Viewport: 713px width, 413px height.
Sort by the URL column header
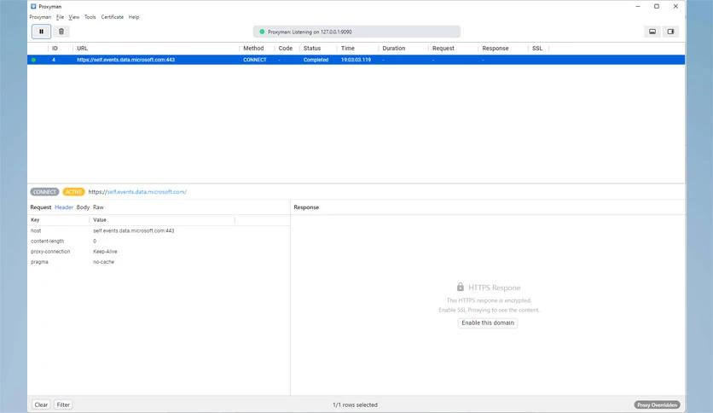83,49
